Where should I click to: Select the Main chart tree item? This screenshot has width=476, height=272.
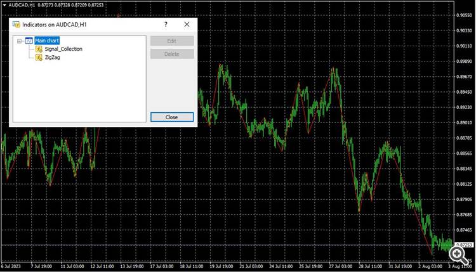pos(47,41)
